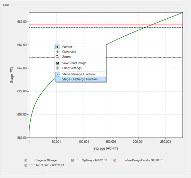Click the gear icon for Chart Settings
Screen dimensions: 191x178
57,68
